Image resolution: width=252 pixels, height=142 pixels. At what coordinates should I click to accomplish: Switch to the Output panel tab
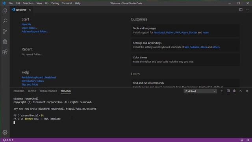(x=32, y=91)
